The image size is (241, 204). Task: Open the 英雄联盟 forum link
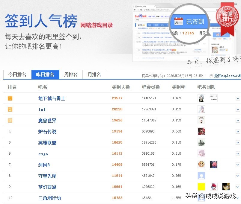pyautogui.click(x=47, y=143)
